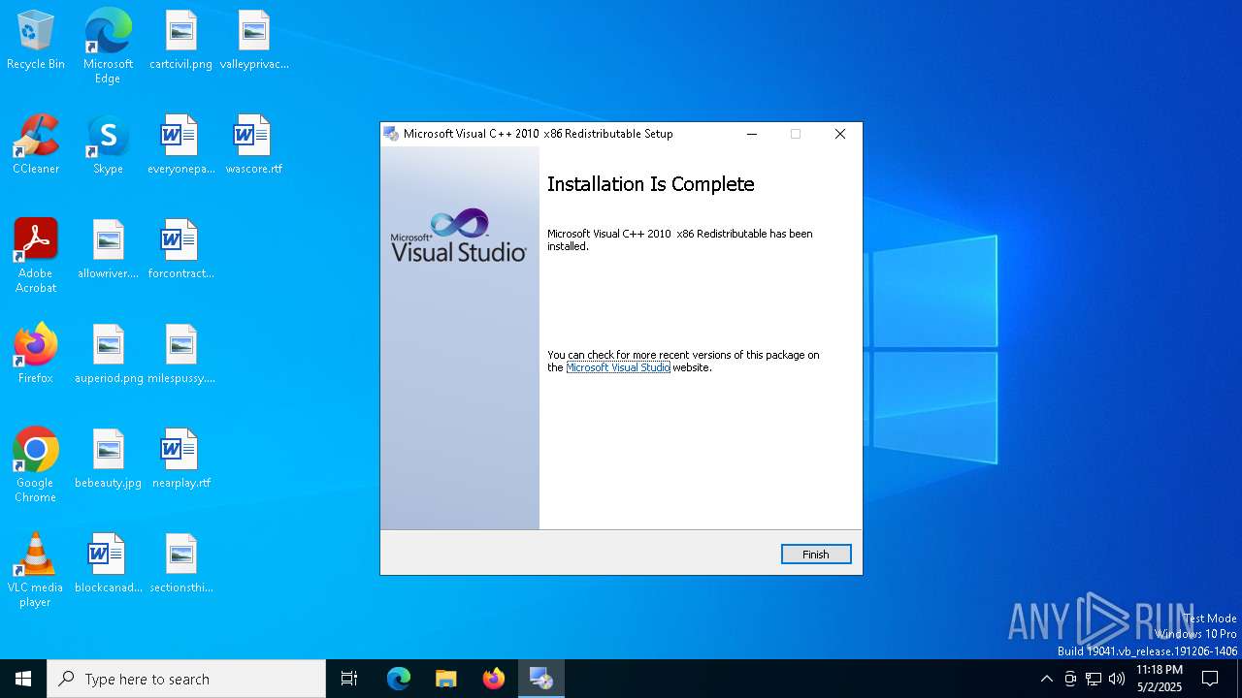Viewport: 1242px width, 698px height.
Task: Open the Recycle Bin desktop icon
Action: pyautogui.click(x=36, y=41)
